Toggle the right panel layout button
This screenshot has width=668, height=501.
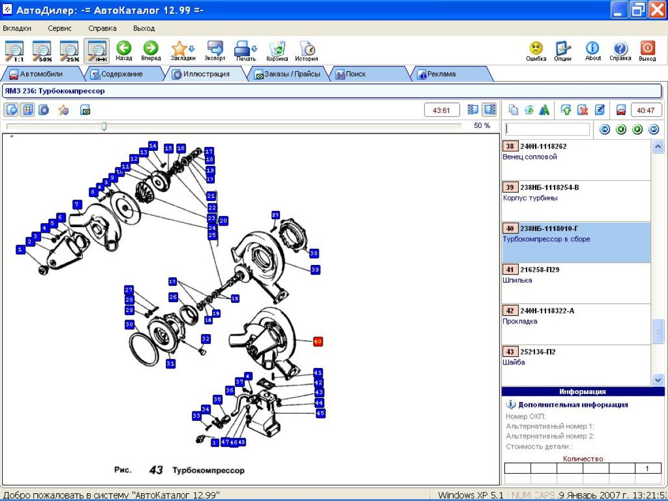click(x=489, y=110)
